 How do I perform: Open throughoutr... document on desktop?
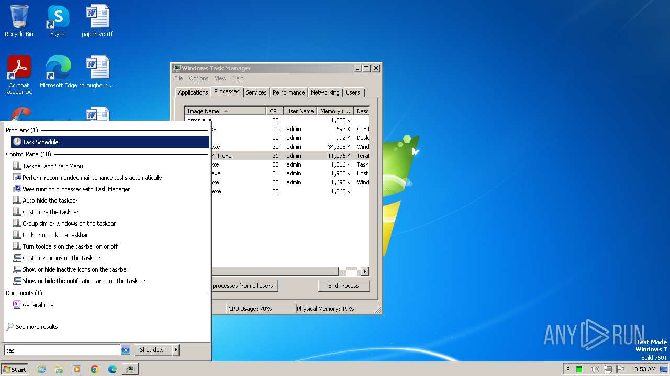point(97,72)
